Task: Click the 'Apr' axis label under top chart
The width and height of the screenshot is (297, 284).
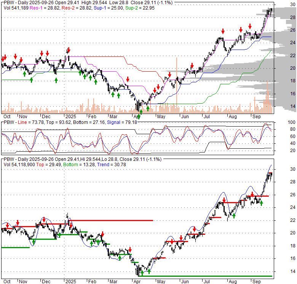Action: point(137,117)
